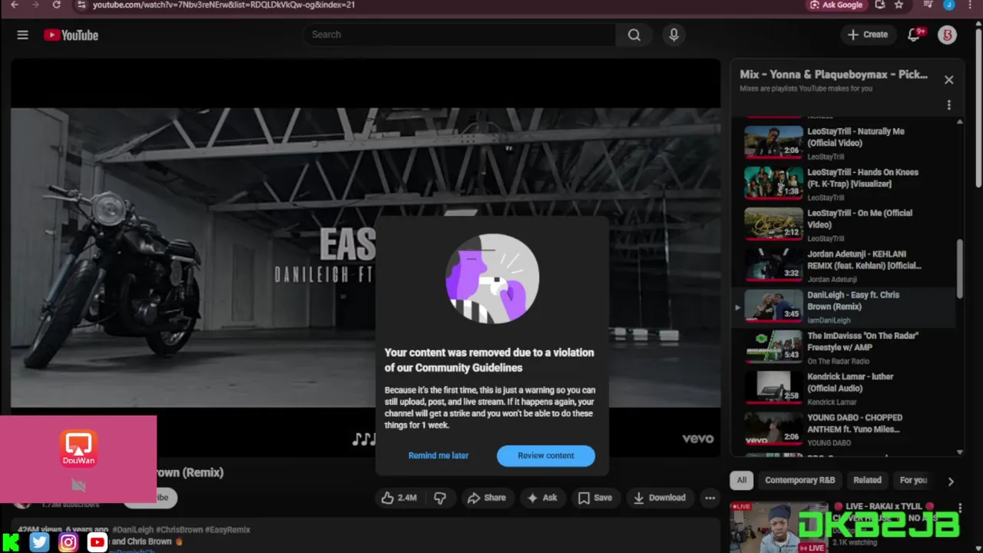Show more chips with right chevron
The image size is (983, 553).
pyautogui.click(x=950, y=481)
